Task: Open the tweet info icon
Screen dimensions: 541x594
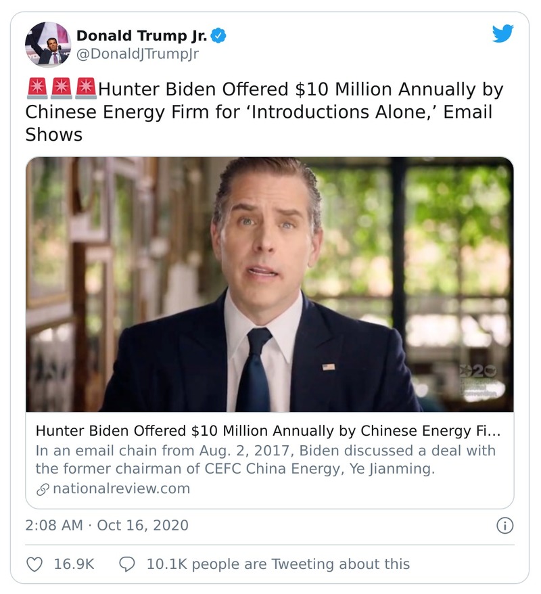Action: 505,525
